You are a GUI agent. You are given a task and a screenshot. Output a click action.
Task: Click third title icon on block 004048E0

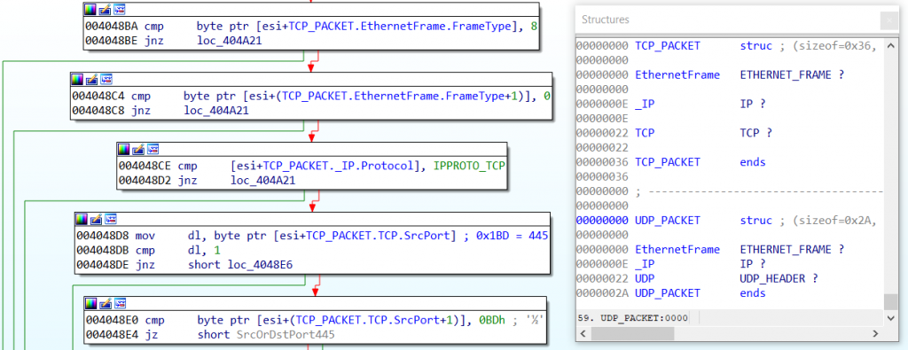[x=120, y=304]
